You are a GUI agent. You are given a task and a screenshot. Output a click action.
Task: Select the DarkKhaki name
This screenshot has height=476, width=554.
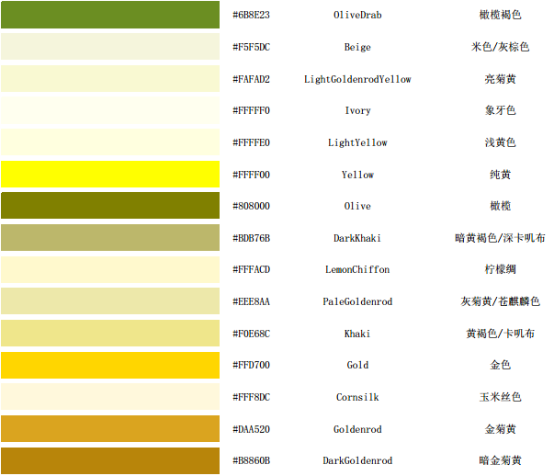click(x=357, y=238)
